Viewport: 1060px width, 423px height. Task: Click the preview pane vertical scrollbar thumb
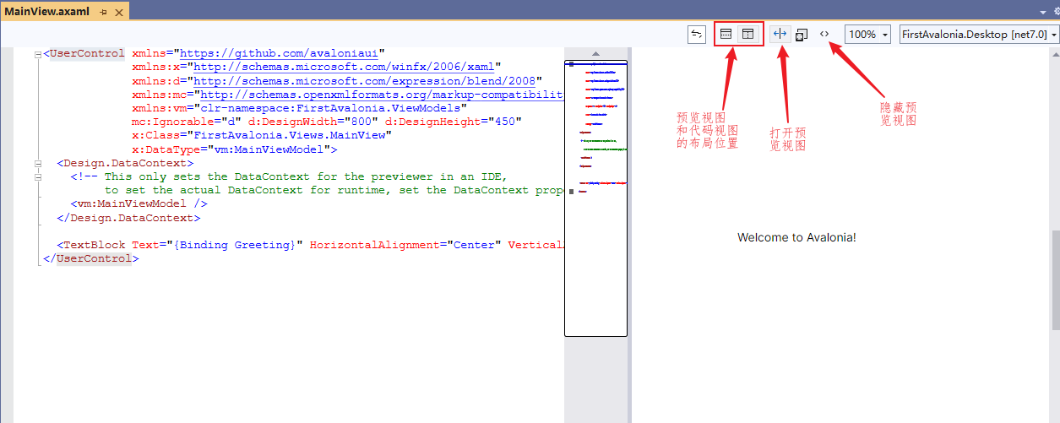1055,280
